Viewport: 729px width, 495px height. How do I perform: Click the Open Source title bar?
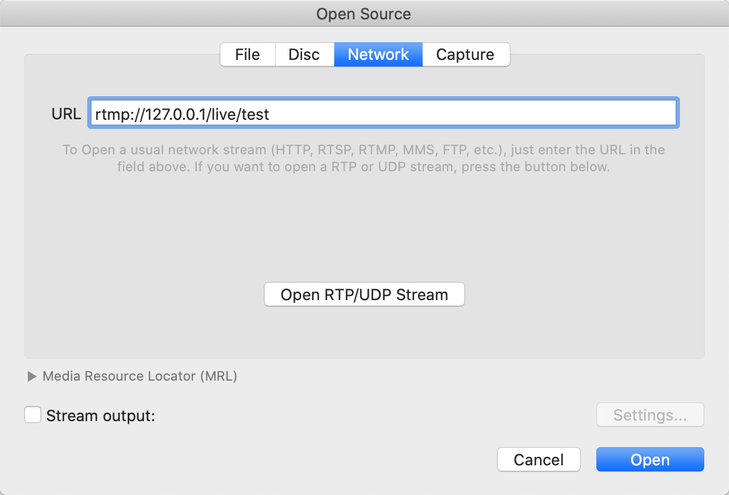tap(363, 13)
